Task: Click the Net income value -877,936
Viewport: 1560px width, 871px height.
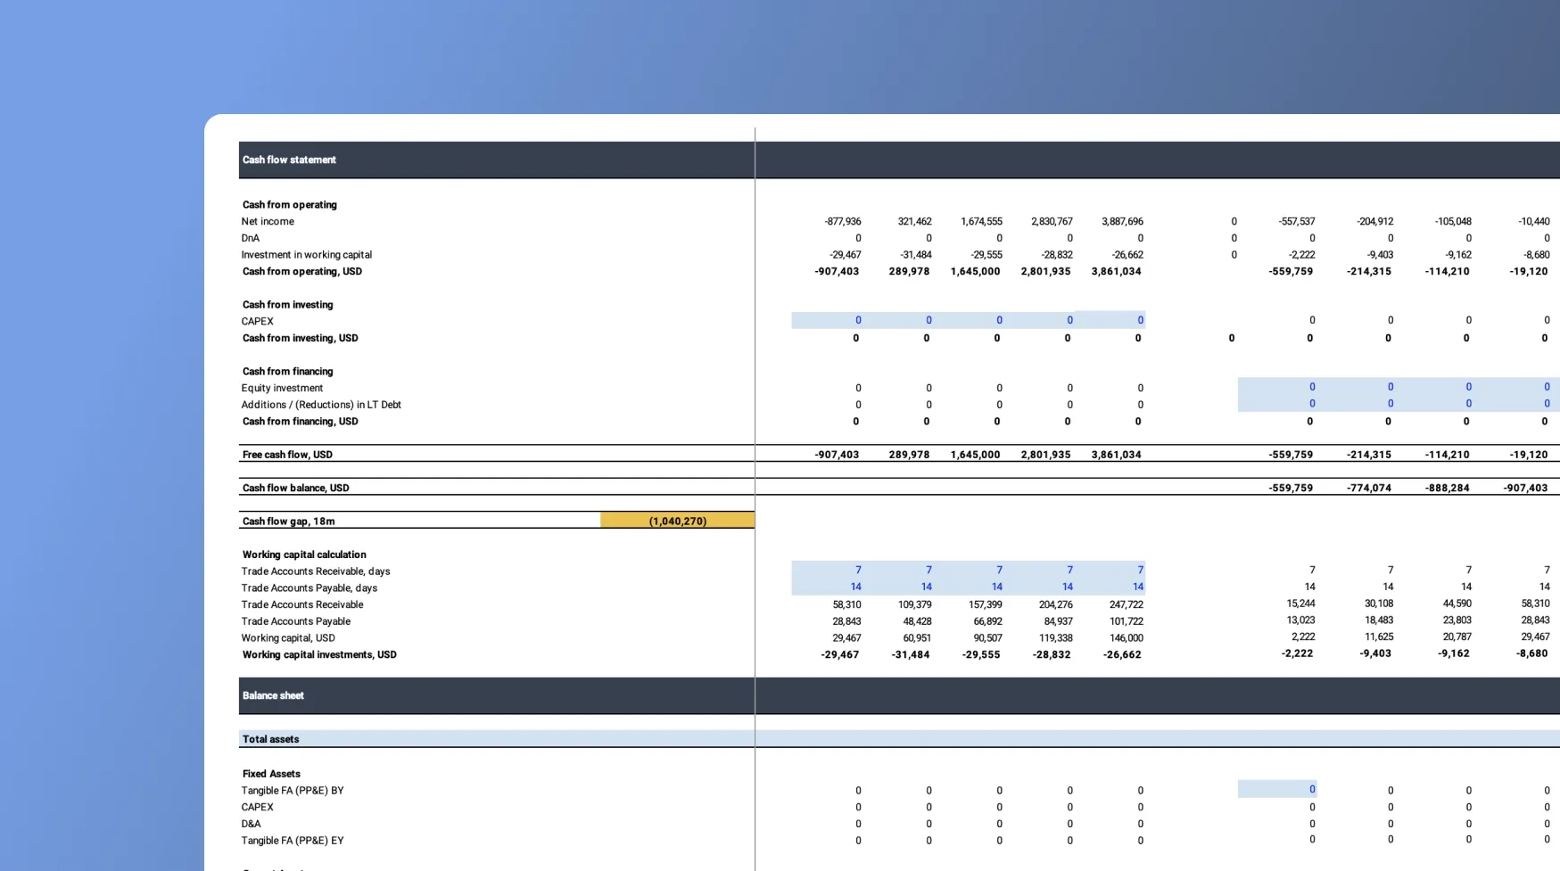Action: click(842, 222)
